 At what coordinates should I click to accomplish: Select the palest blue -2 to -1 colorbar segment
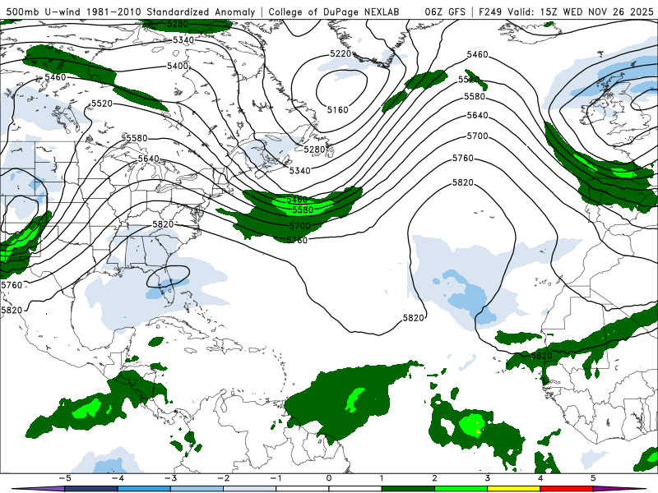250,489
